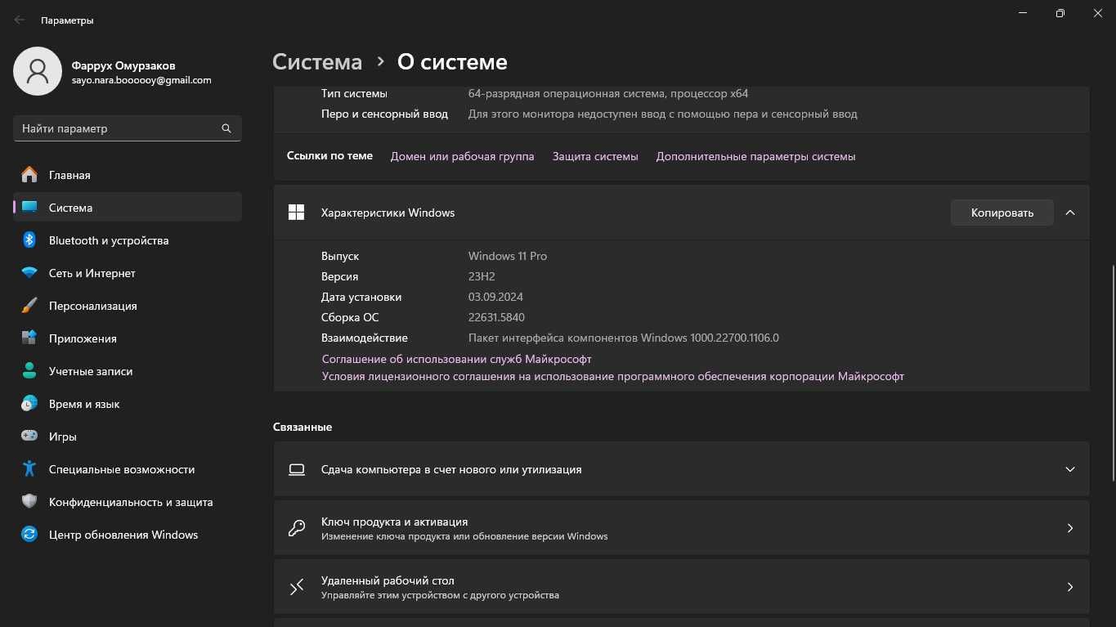
Task: Click the Специальные возможности accessibility icon
Action: tap(29, 469)
